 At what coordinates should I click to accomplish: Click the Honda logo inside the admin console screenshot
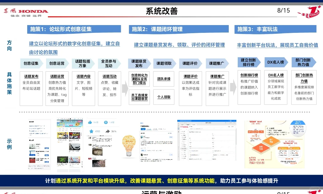click(x=185, y=127)
